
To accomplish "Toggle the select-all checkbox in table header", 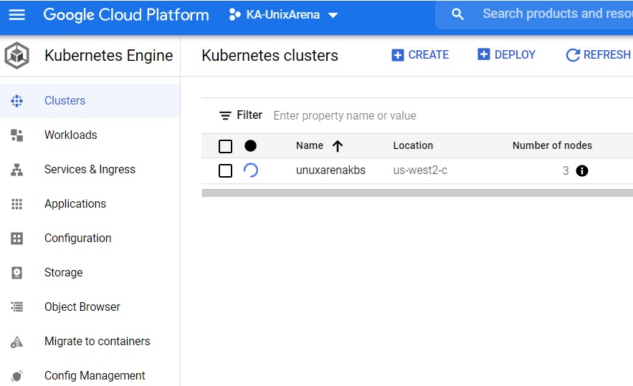I will click(x=225, y=146).
